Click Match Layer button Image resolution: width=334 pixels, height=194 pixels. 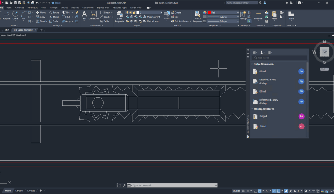[x=151, y=21]
